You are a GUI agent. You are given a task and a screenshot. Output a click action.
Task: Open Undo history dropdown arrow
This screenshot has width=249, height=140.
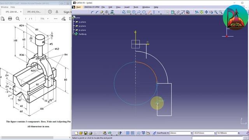click(x=112, y=135)
